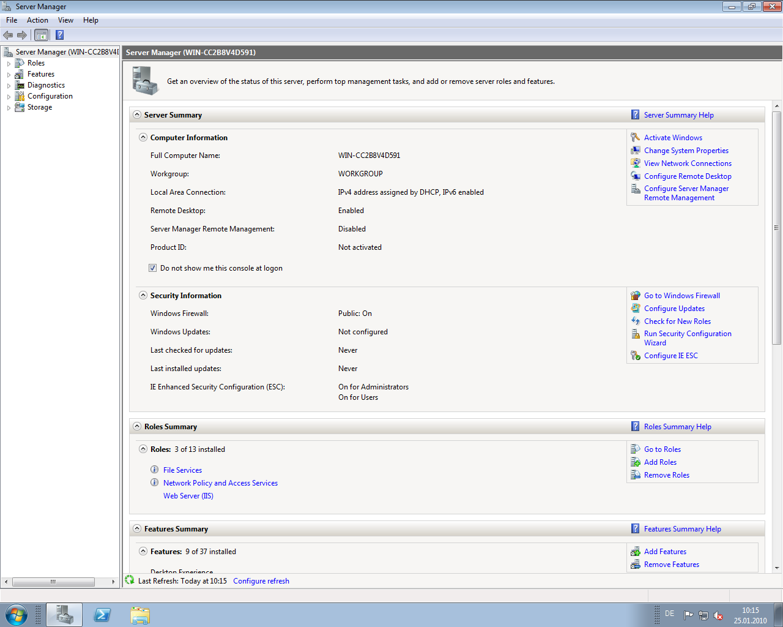Expand the Configuration tree node
Viewport: 783px width, 627px height.
pos(9,97)
